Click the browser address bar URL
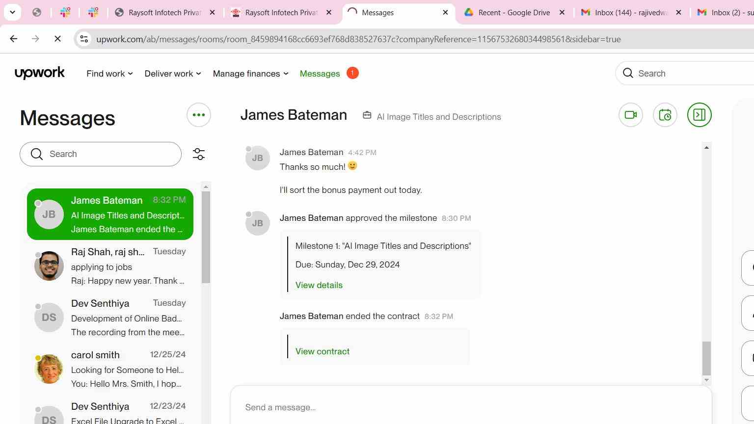Image resolution: width=754 pixels, height=424 pixels. pos(358,39)
